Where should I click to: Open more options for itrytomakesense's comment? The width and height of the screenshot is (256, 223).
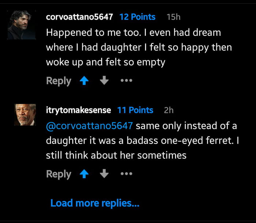click(126, 174)
